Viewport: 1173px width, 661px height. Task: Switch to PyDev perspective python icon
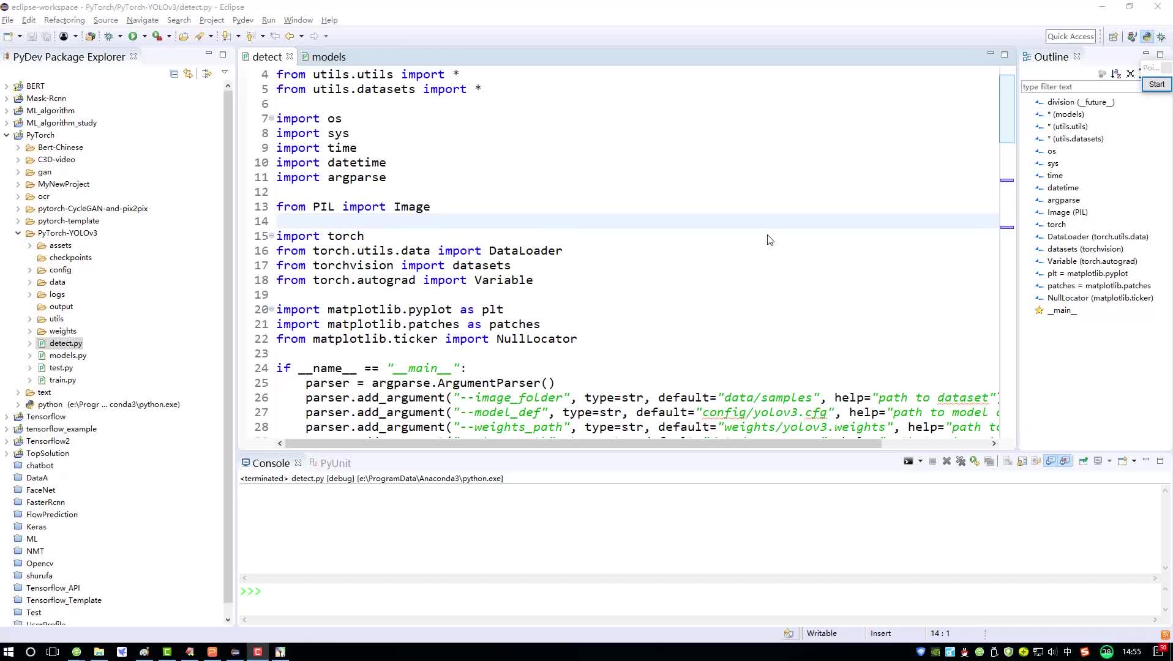(1147, 37)
